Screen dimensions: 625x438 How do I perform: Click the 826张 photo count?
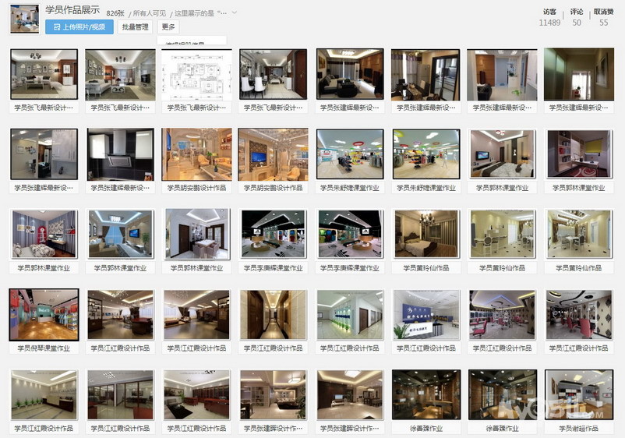tap(115, 13)
